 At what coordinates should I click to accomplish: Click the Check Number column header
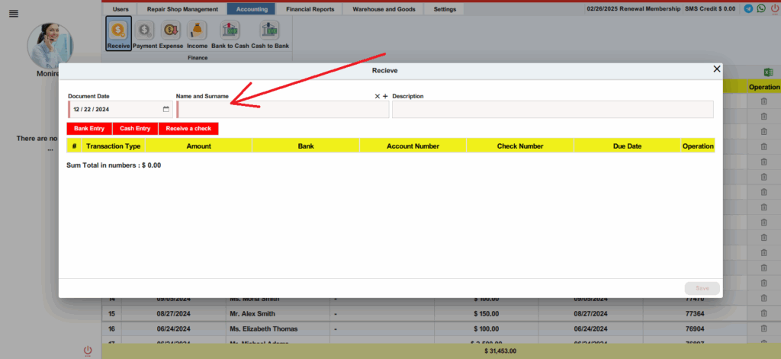[520, 146]
